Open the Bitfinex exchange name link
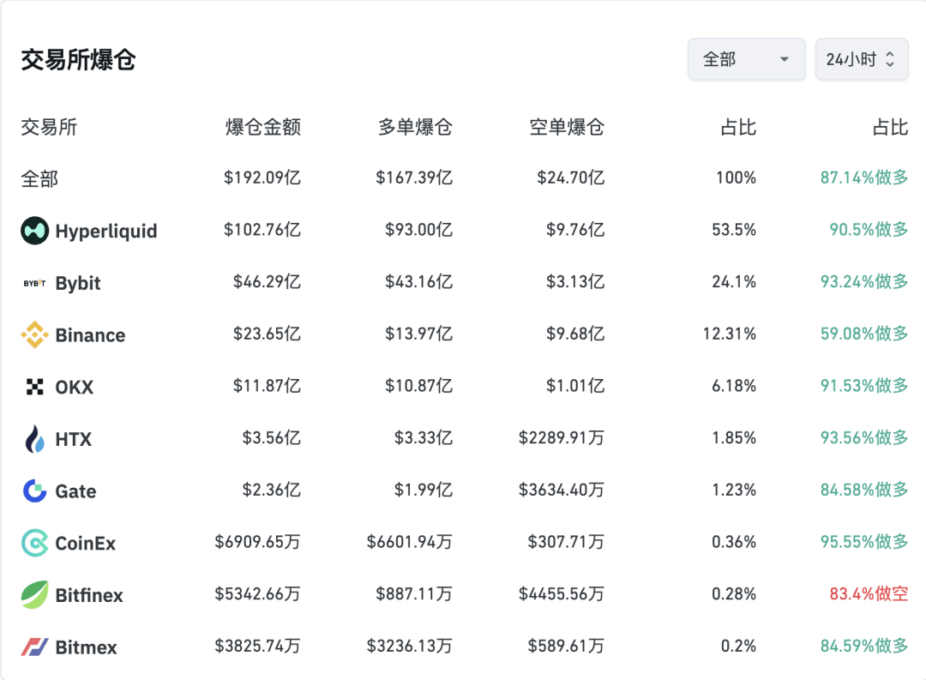This screenshot has height=680, width=926. tap(89, 595)
